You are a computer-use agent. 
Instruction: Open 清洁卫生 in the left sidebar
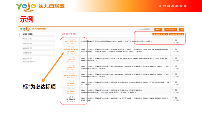pos(27,39)
